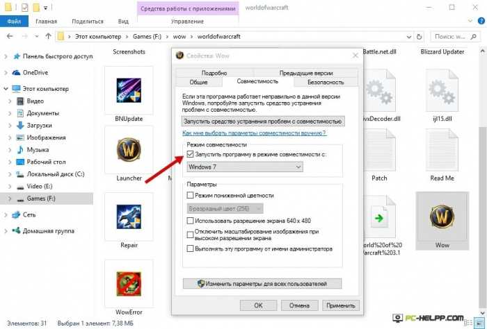
Task: Collapse the Этот компьютер tree node
Action: click(x=6, y=89)
